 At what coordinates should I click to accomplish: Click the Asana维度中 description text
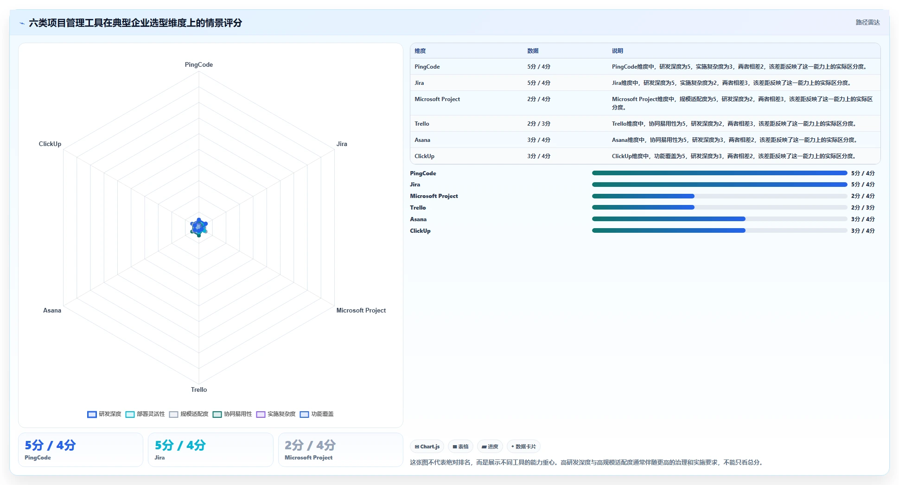pos(735,140)
